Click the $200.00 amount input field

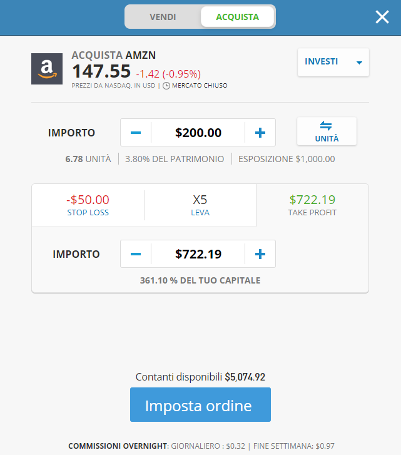click(x=198, y=133)
